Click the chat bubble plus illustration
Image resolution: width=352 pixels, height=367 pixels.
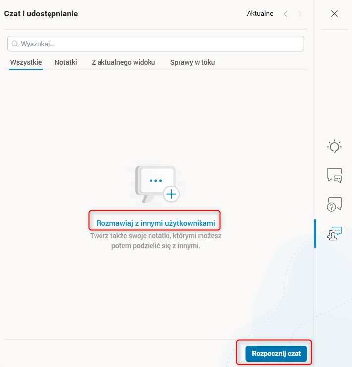click(x=156, y=183)
